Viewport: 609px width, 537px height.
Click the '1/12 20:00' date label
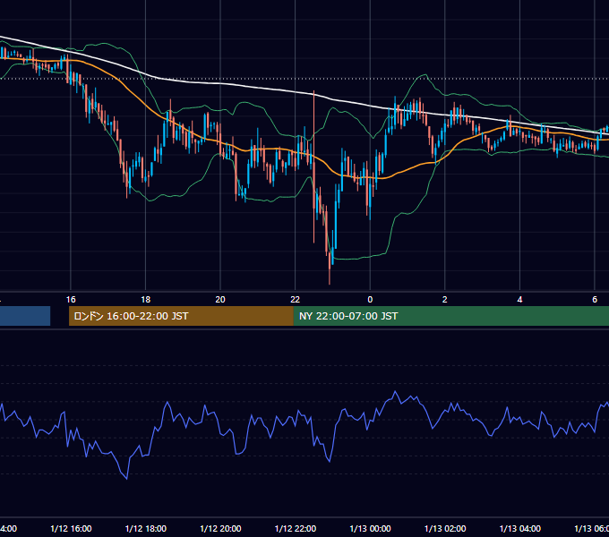[x=220, y=528]
